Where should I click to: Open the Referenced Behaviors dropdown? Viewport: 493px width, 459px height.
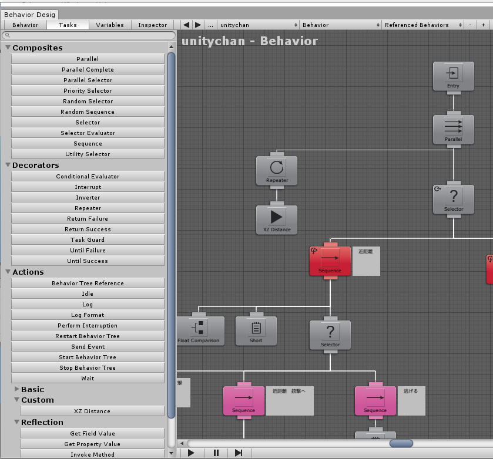pos(422,25)
